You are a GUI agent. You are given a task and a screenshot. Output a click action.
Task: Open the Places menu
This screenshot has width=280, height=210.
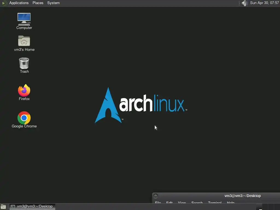pyautogui.click(x=38, y=3)
